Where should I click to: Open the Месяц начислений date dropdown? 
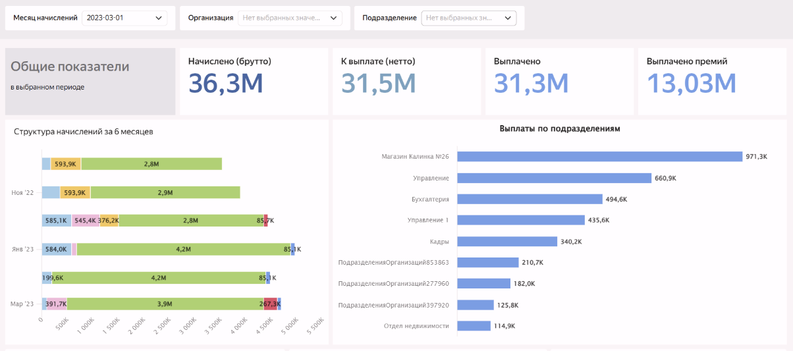click(124, 18)
